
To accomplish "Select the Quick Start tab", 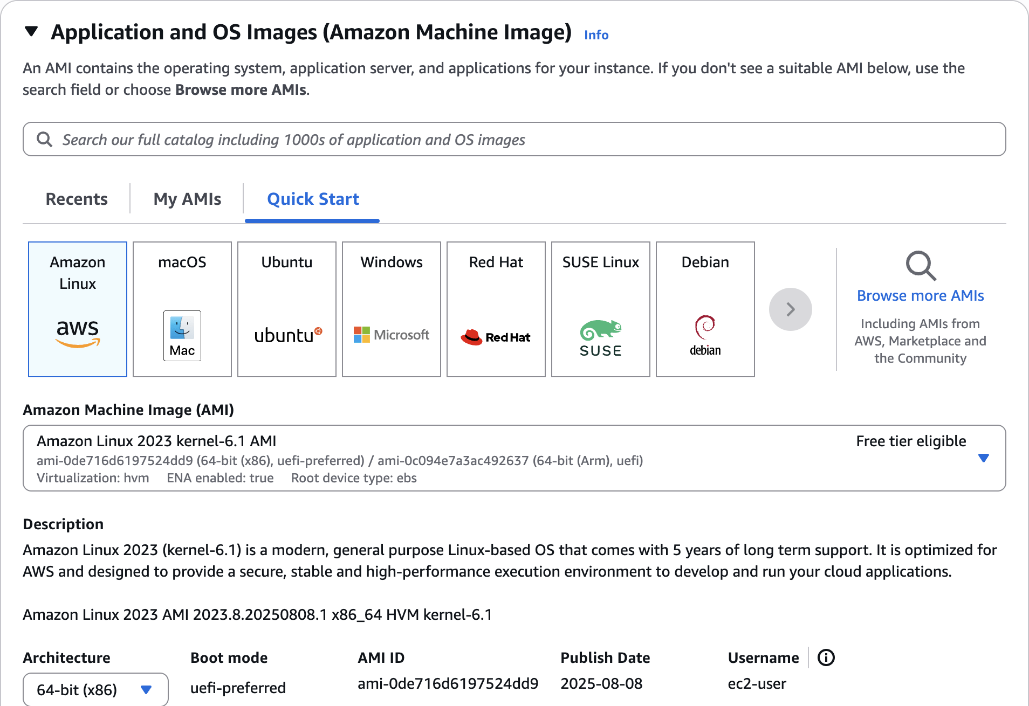I will click(313, 199).
